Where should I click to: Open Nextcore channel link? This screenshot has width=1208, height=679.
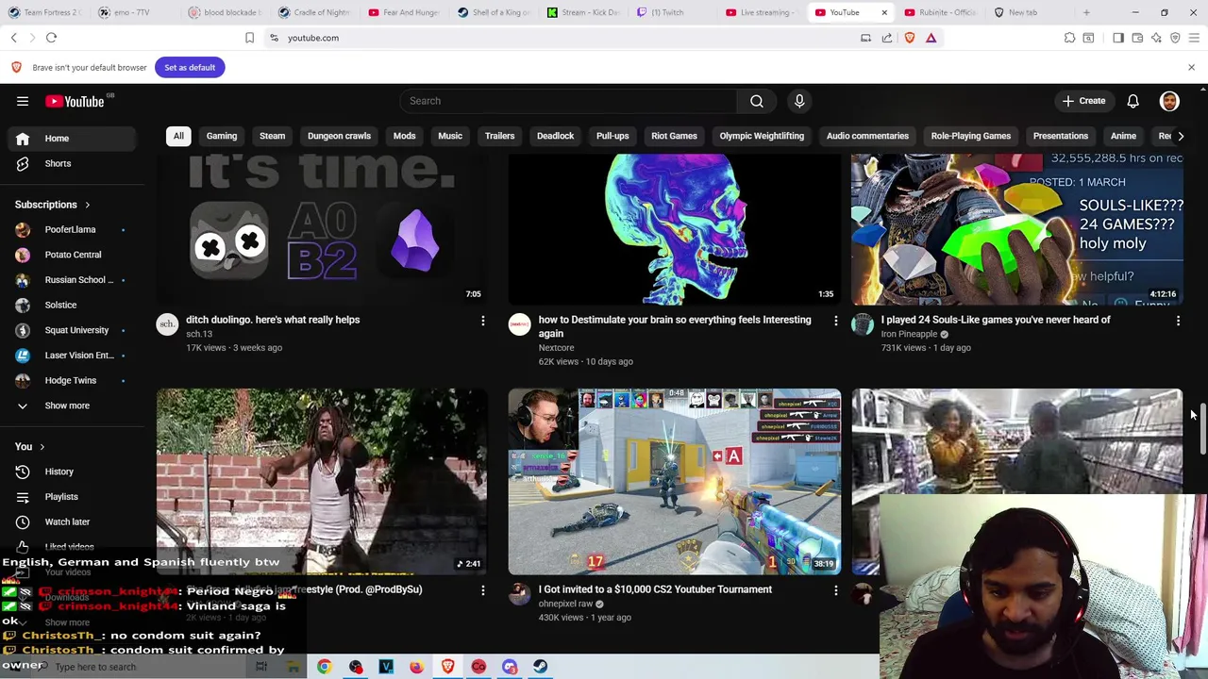coord(556,348)
